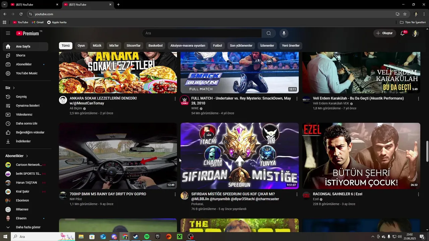The height and width of the screenshot is (241, 429).
Task: Select the Mix'ler filter chip
Action: point(114,46)
